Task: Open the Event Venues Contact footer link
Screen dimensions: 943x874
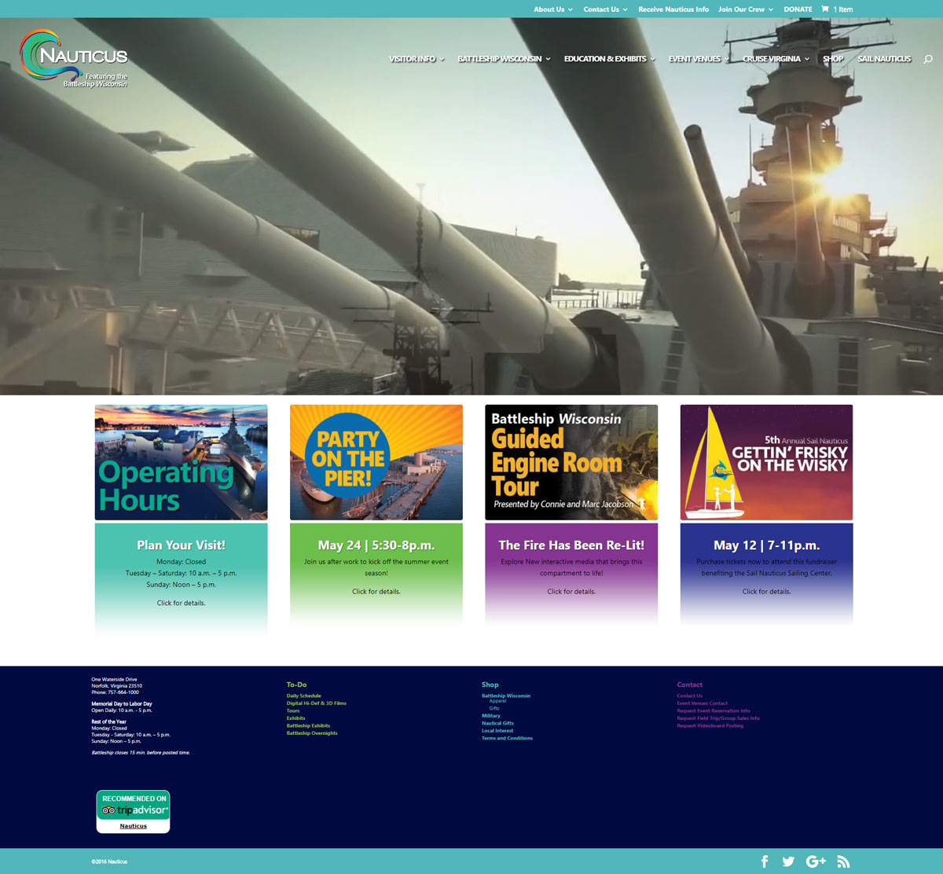Action: click(x=703, y=703)
